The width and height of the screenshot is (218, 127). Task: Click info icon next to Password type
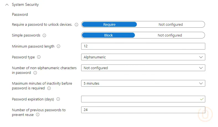pos(39,57)
